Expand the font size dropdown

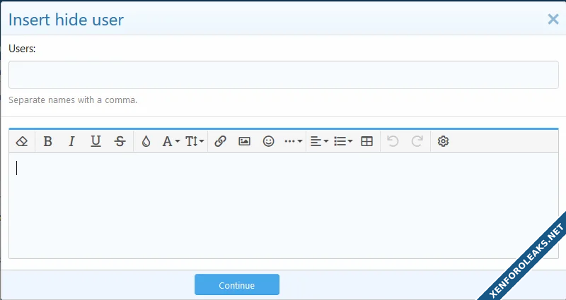tap(195, 141)
